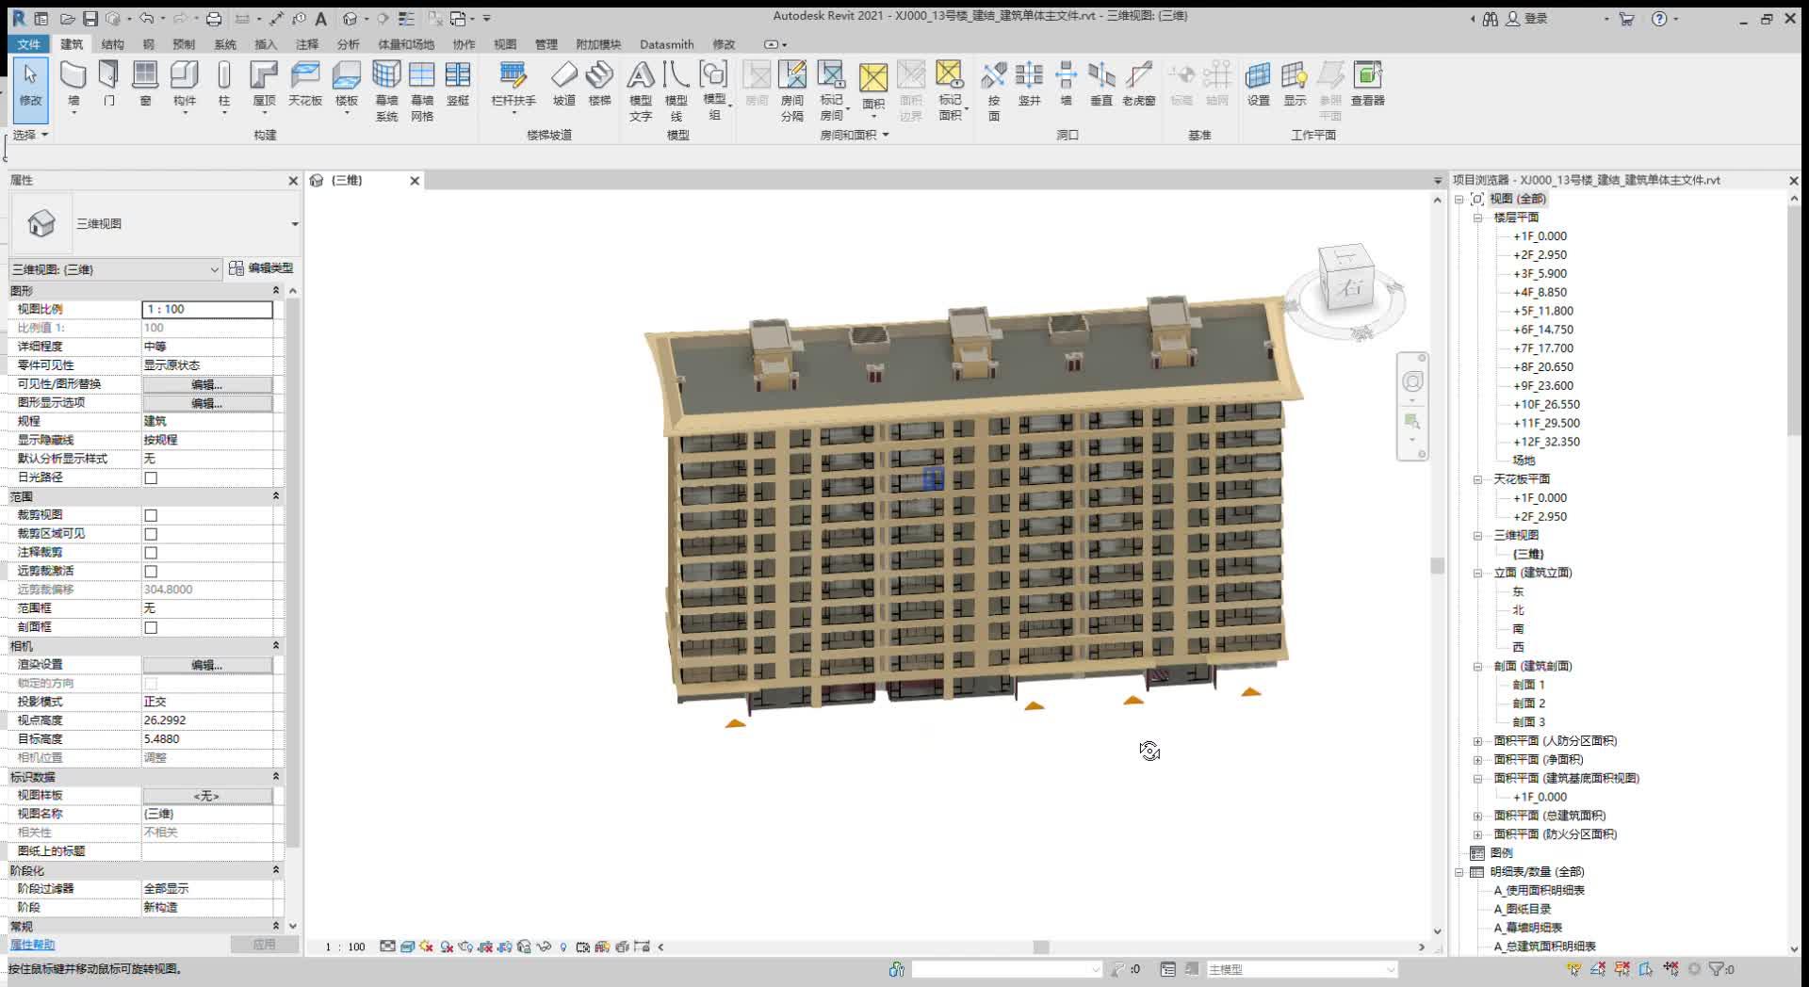1809x987 pixels.
Task: Click the 编辑类型 button
Action: point(262,268)
